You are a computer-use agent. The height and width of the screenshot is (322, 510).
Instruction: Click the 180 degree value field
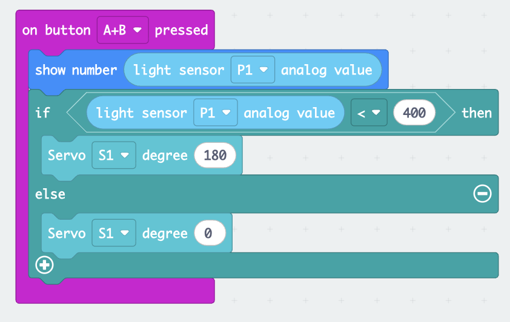pyautogui.click(x=215, y=156)
